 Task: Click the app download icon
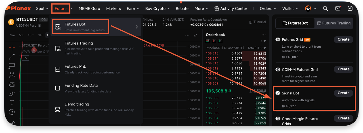pos(350,9)
